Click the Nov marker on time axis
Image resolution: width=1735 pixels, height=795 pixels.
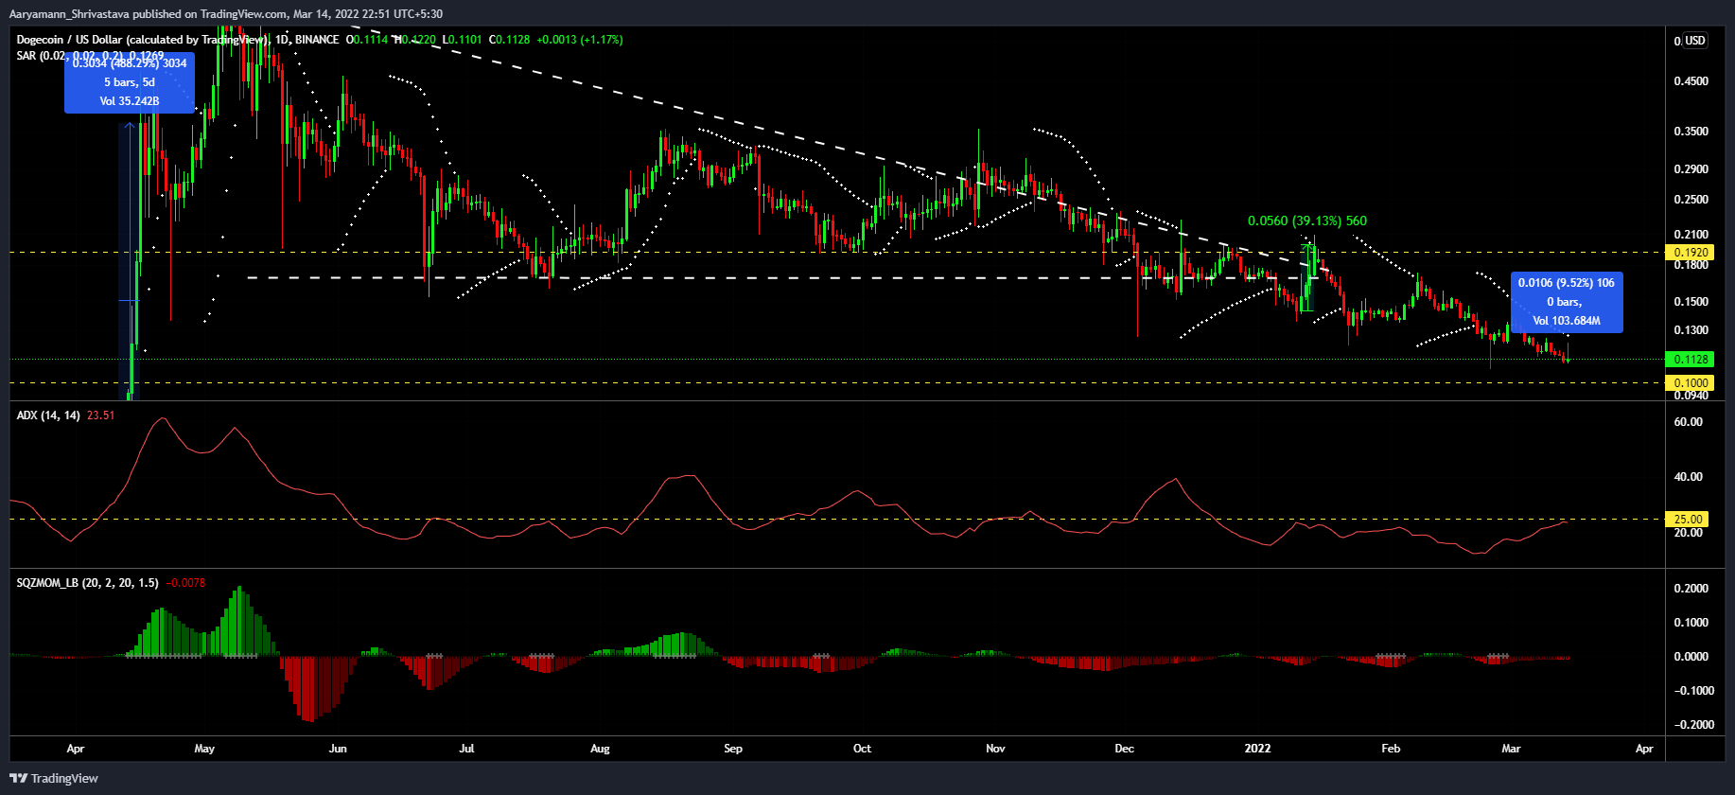(995, 749)
